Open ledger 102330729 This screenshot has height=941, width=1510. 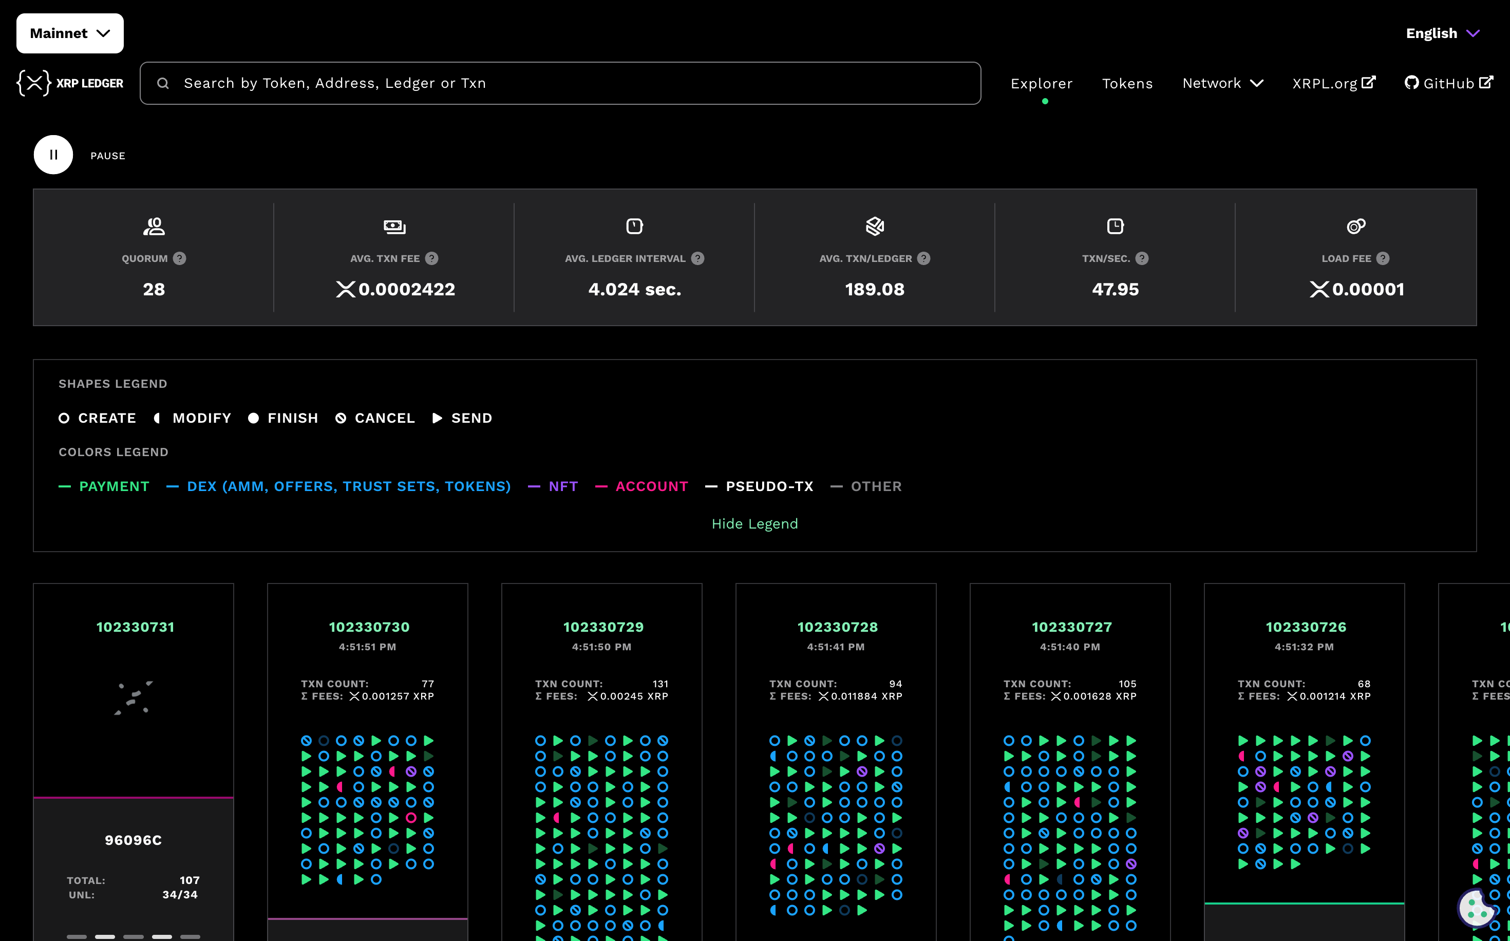click(x=603, y=627)
